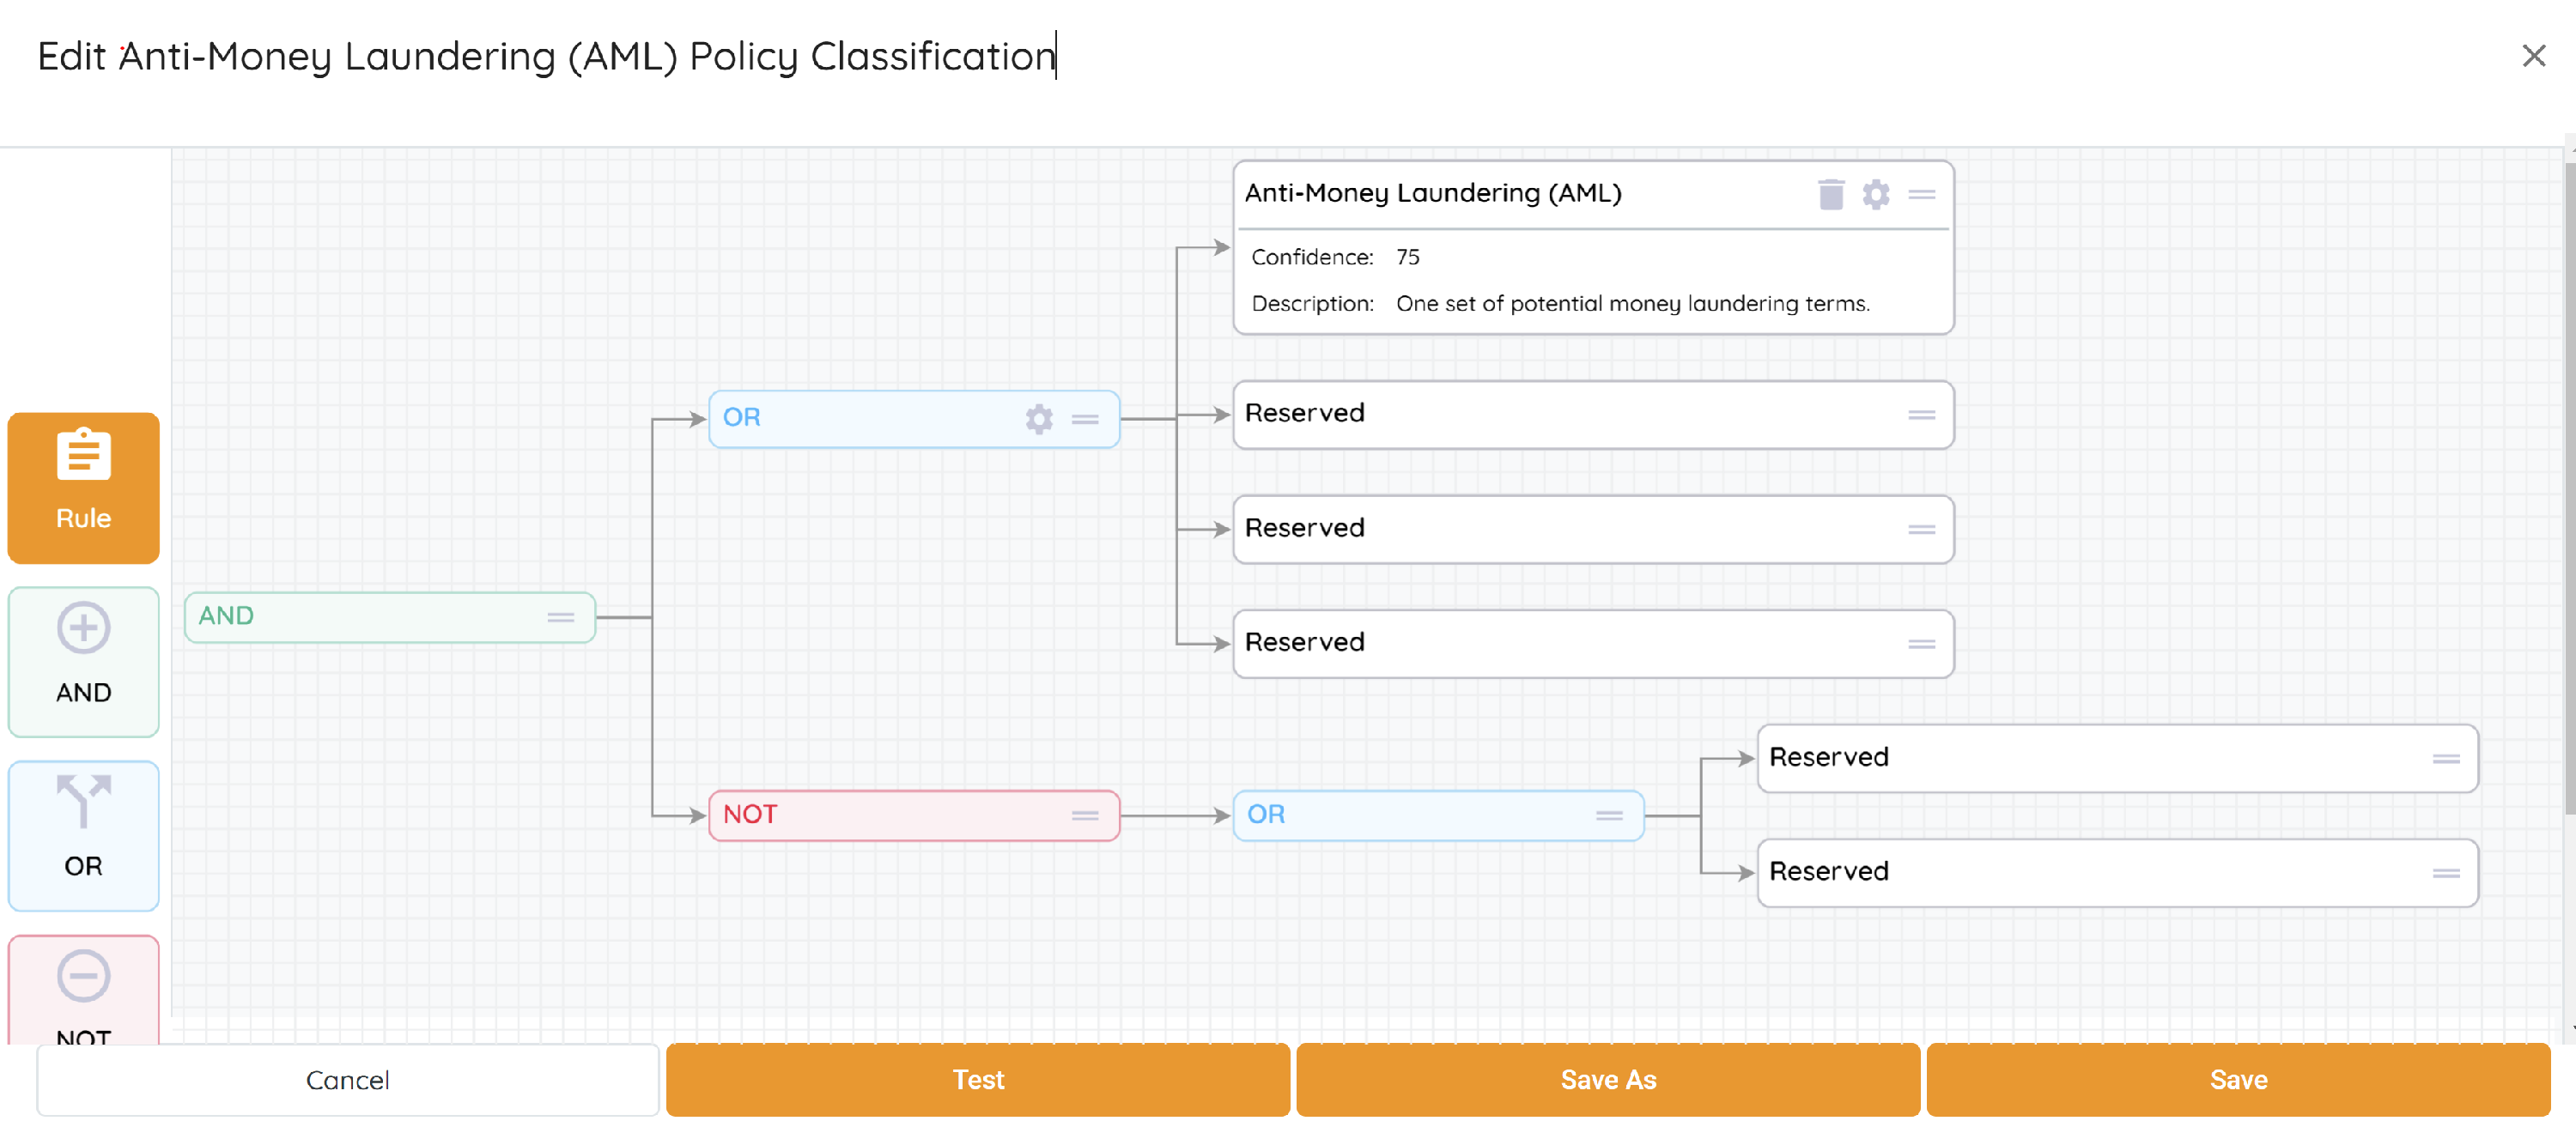Pick the AND operator palette tile

(x=83, y=661)
